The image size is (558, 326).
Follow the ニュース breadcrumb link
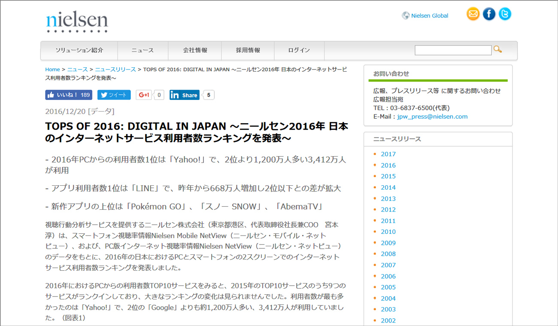77,69
